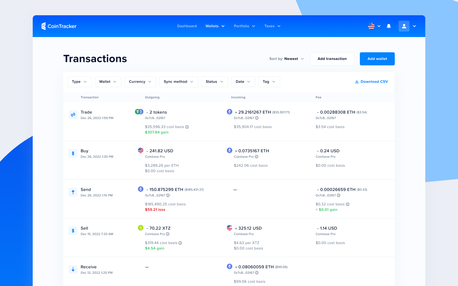Screen dimensions: 458x286
Task: Expand the Sync method dropdown
Action: coord(179,81)
